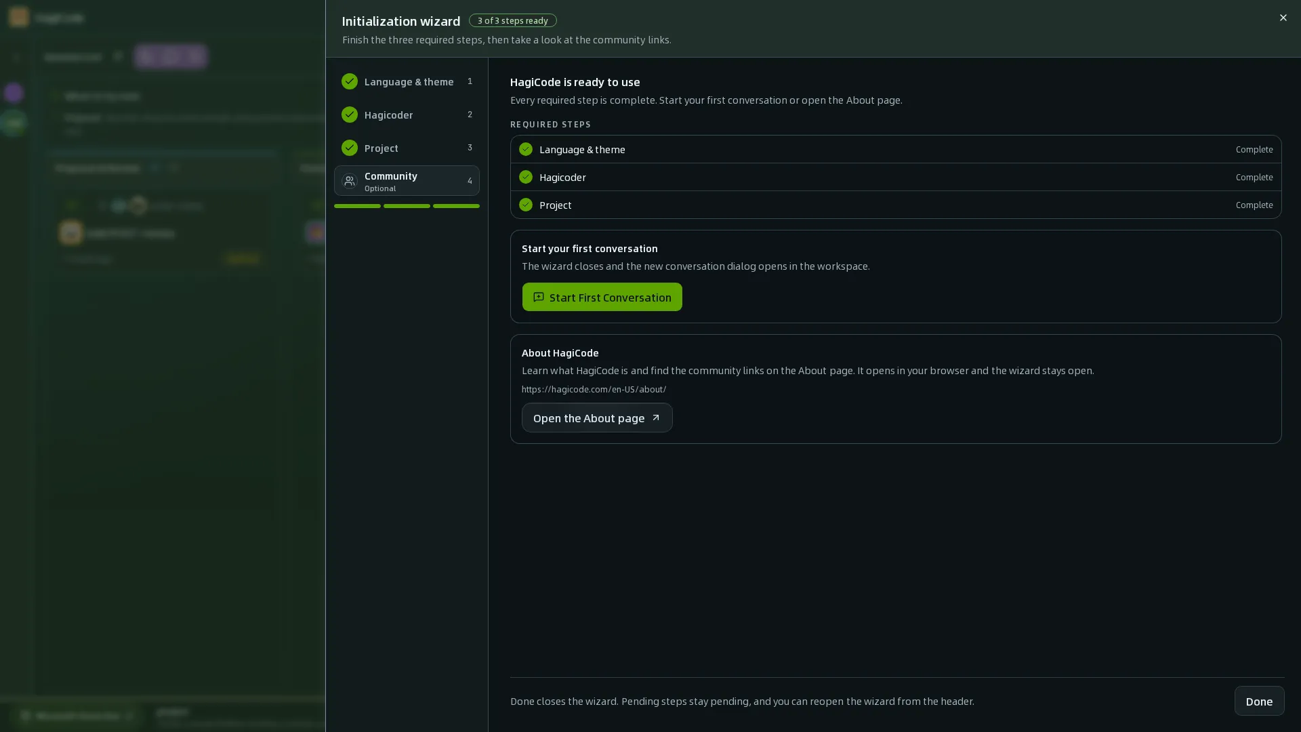Open the Language & theme wizard step
Screen dimensions: 1301x732
(x=407, y=81)
